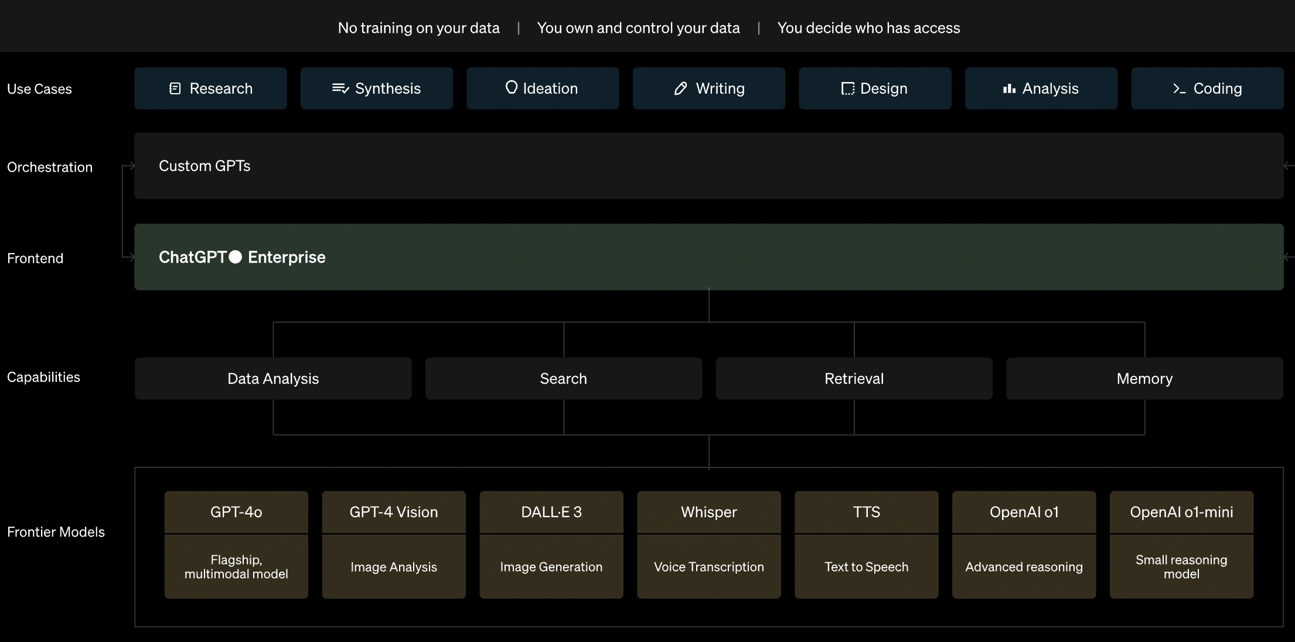Click the TTS model header
Image resolution: width=1295 pixels, height=642 pixels.
pyautogui.click(x=867, y=512)
